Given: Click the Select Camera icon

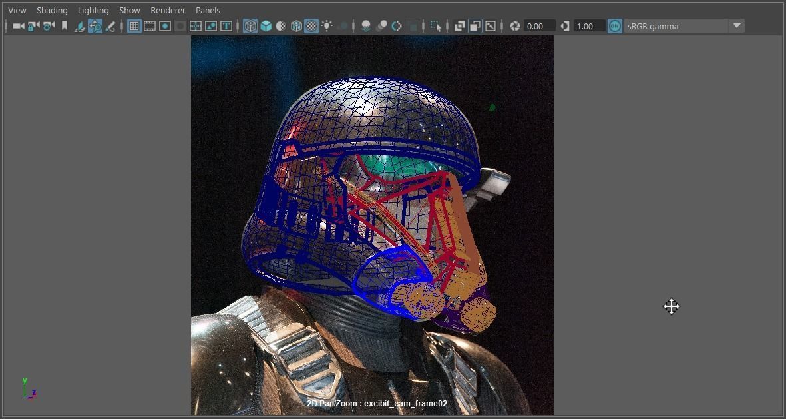Looking at the screenshot, I should (19, 26).
